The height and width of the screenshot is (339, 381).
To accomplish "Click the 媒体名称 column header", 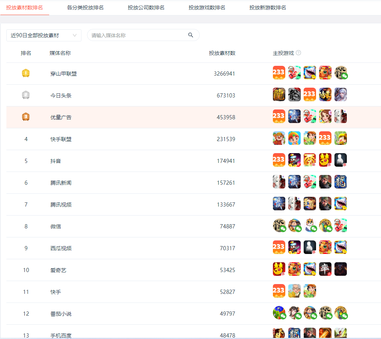I will 60,53.
